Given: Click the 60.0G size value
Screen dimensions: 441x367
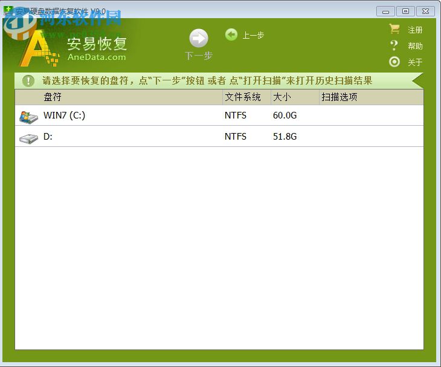Looking at the screenshot, I should 285,115.
